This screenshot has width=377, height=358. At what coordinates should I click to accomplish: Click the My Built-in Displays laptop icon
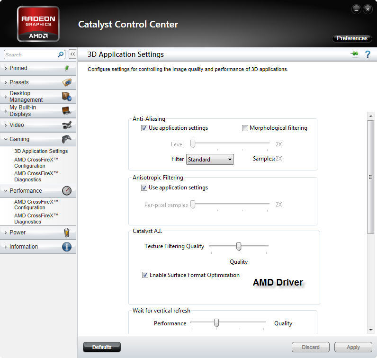tap(67, 111)
